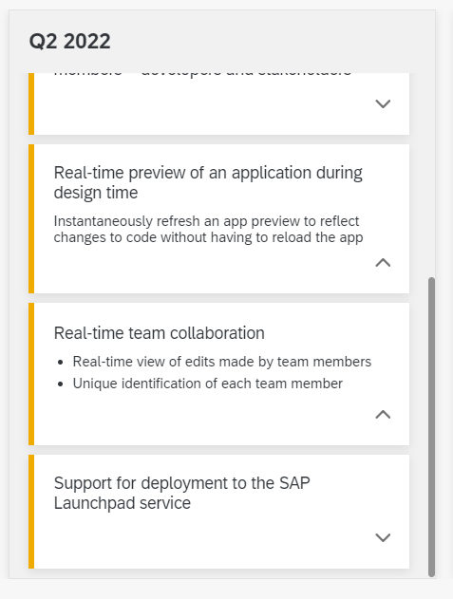Screen dimensions: 453x599
Task: Click the orange bar on team collaboration card
Action: (x=31, y=374)
